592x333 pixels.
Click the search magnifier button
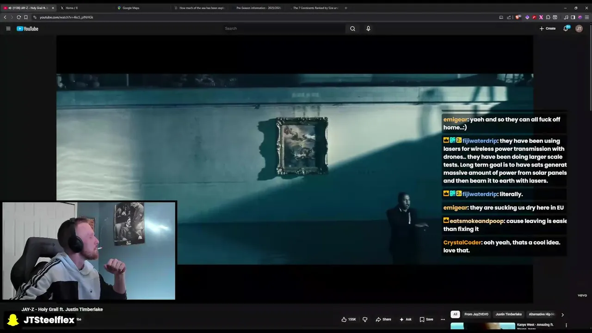[x=352, y=29]
